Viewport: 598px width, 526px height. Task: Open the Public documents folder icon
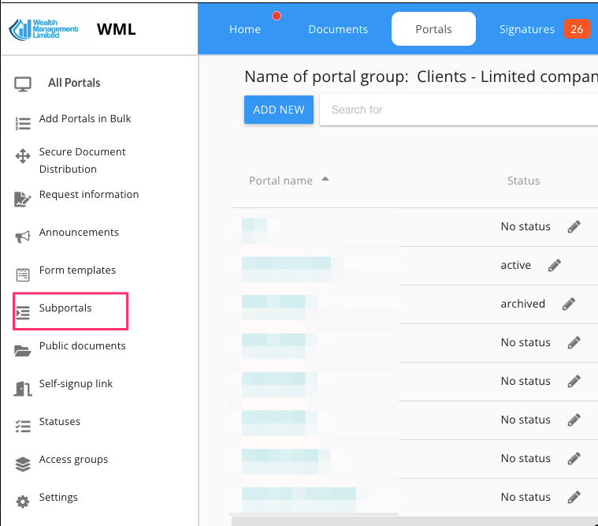click(23, 350)
